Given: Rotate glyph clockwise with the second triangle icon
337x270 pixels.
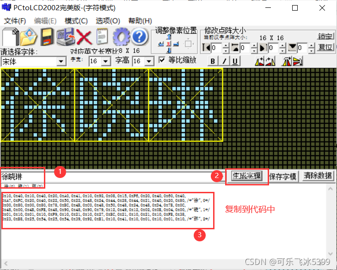Looking at the screenshot, I should 270,61.
